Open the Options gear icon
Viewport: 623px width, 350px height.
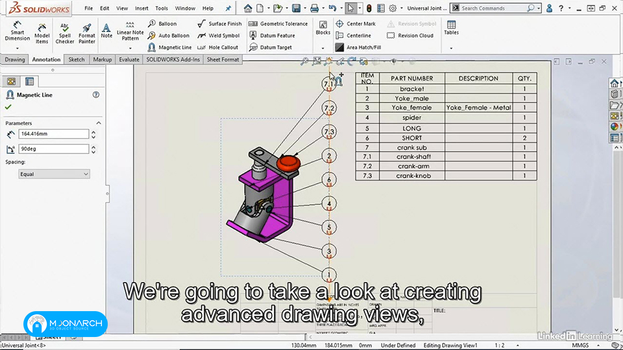[393, 8]
